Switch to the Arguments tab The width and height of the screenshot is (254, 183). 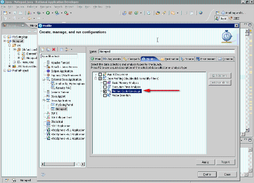pos(112,59)
